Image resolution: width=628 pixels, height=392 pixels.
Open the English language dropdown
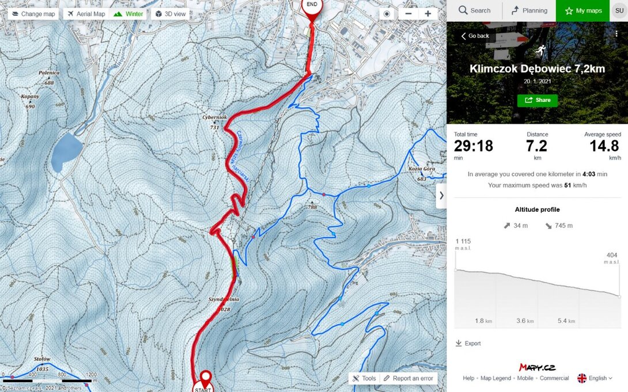(x=595, y=378)
